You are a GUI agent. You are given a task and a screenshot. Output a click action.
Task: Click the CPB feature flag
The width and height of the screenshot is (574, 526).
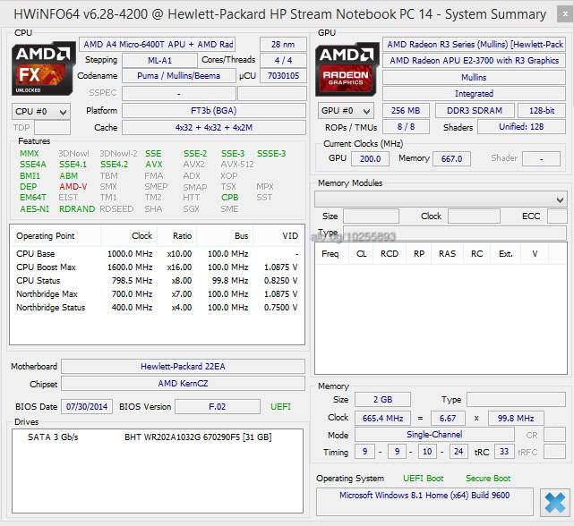(230, 198)
